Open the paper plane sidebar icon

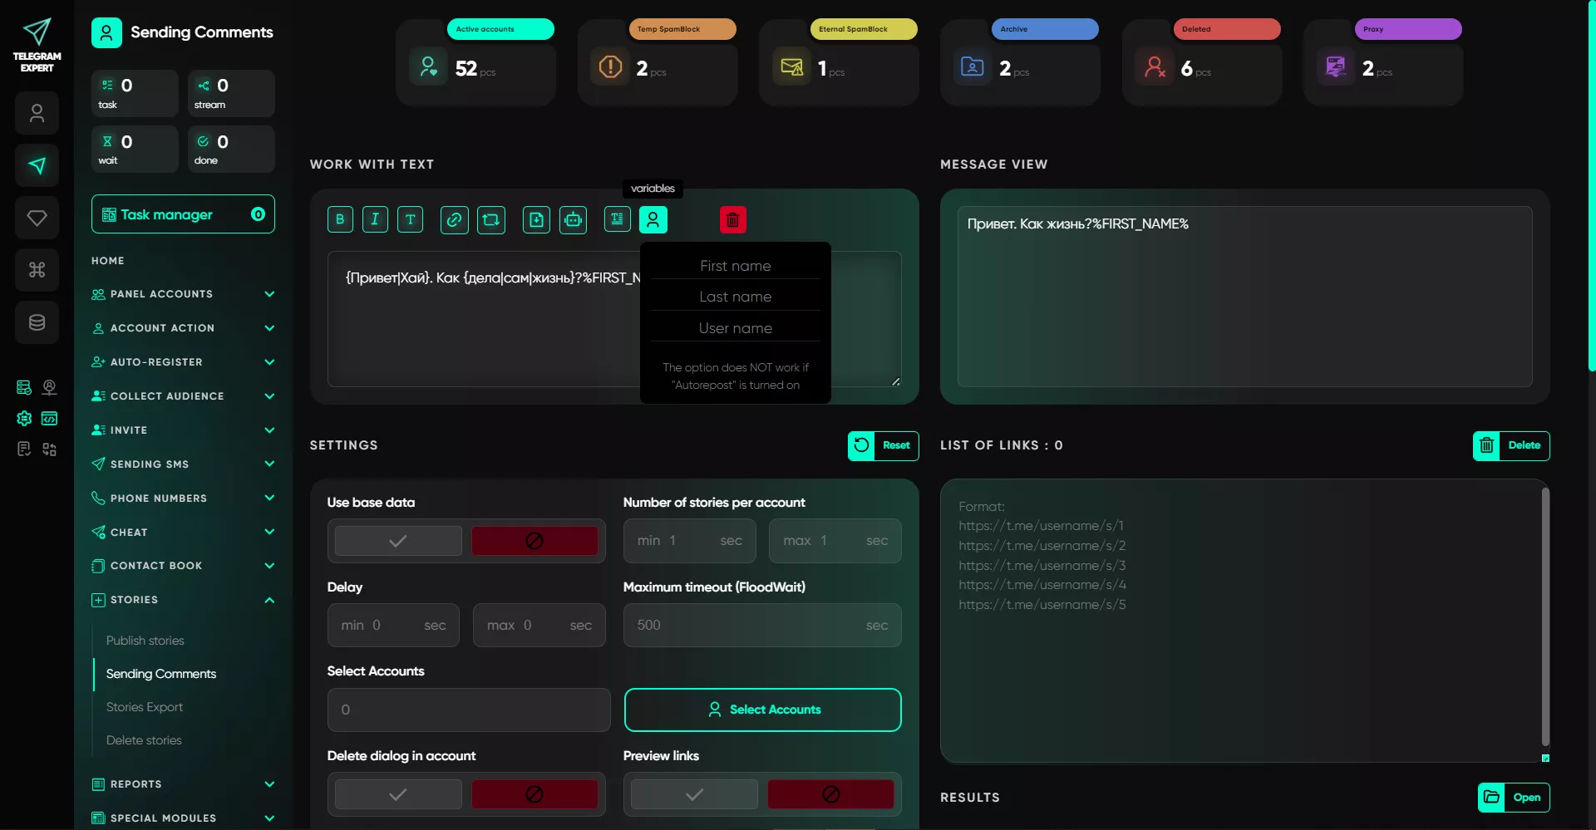37,165
